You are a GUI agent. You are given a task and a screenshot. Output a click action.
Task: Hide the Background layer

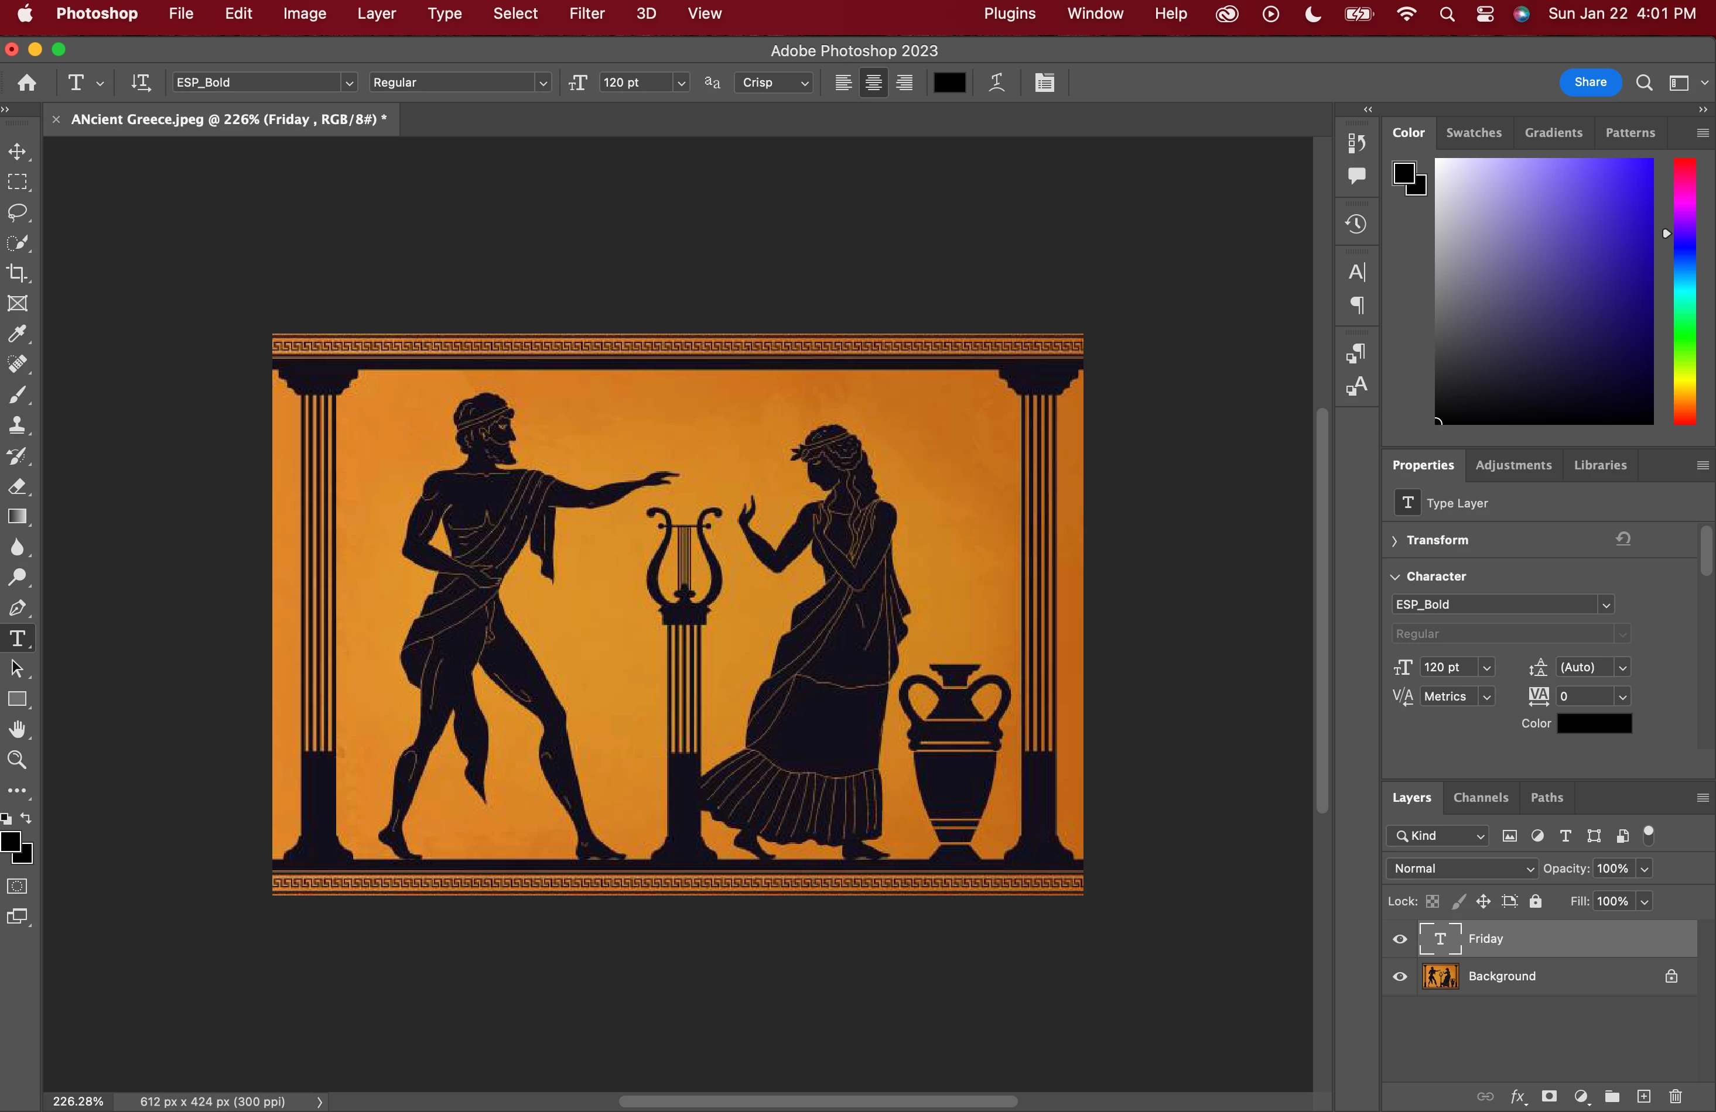coord(1400,977)
